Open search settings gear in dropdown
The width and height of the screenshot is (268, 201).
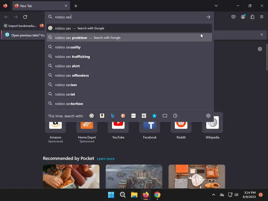[208, 116]
